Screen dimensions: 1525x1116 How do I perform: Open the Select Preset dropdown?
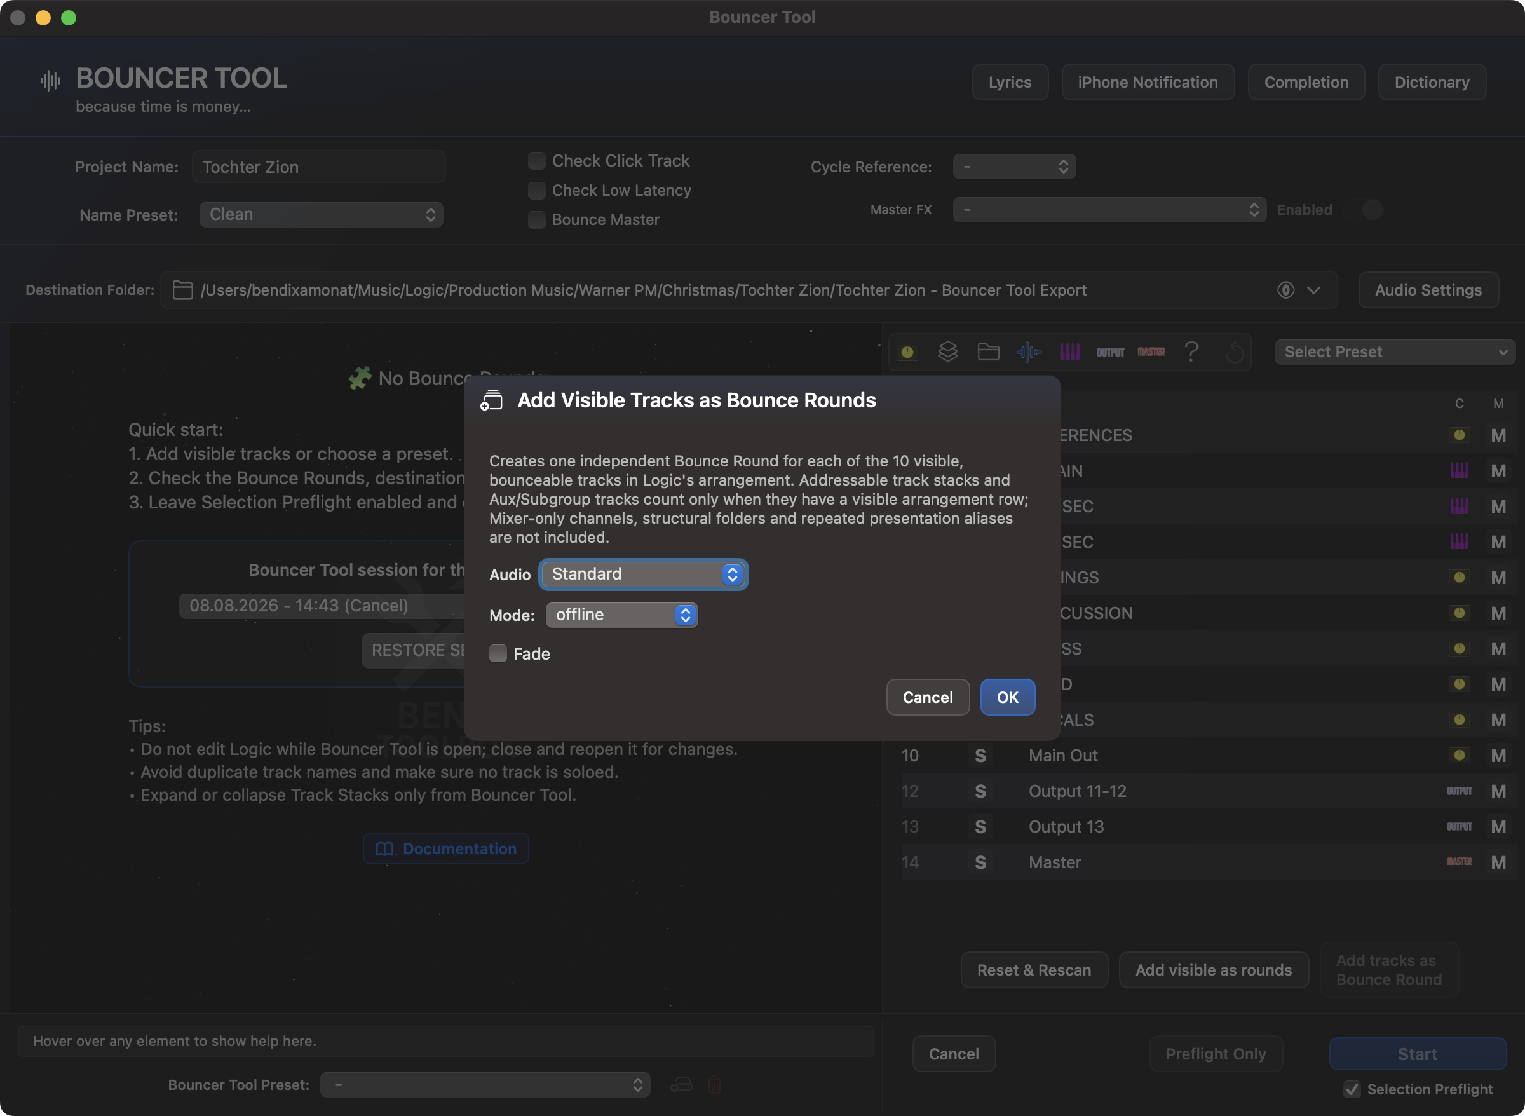click(1395, 352)
